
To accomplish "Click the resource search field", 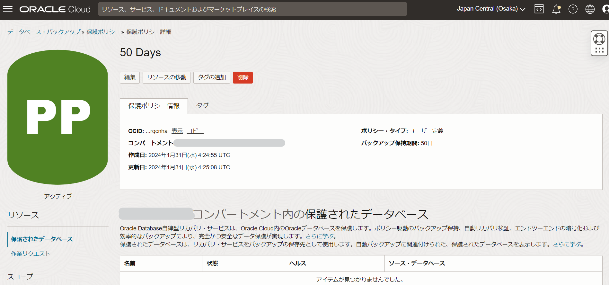I will (x=252, y=9).
